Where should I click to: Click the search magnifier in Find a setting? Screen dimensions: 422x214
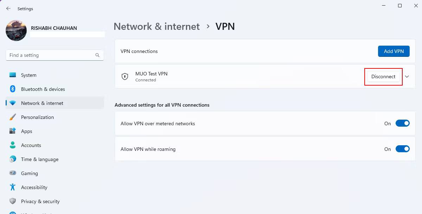click(x=97, y=55)
